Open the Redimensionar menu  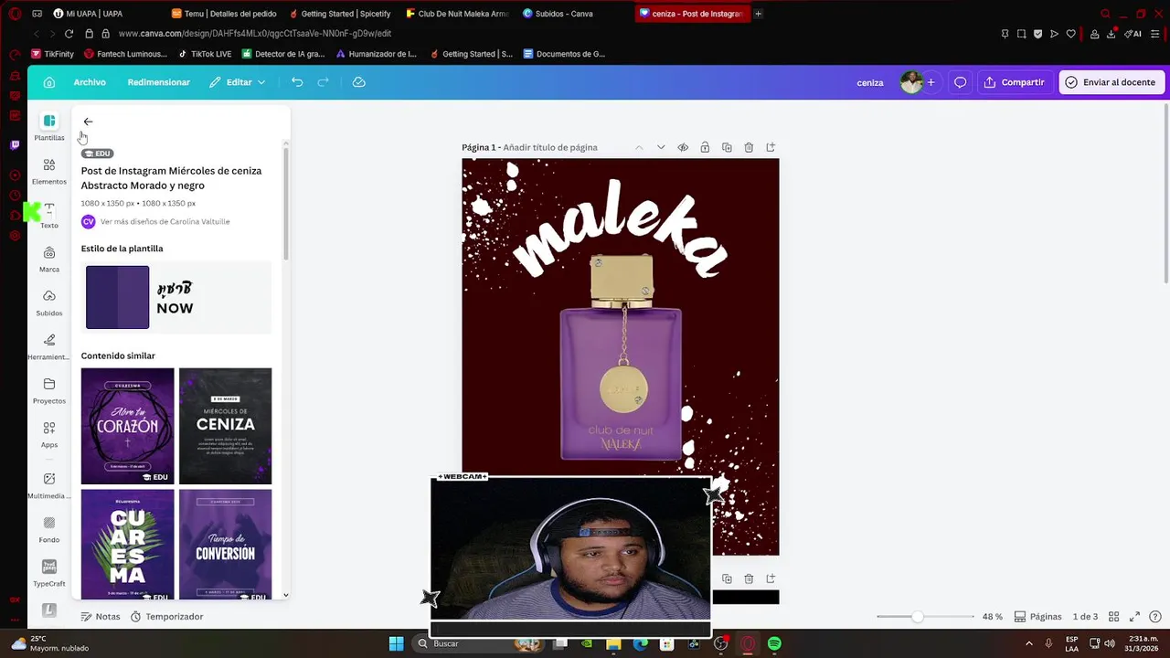[x=159, y=82]
